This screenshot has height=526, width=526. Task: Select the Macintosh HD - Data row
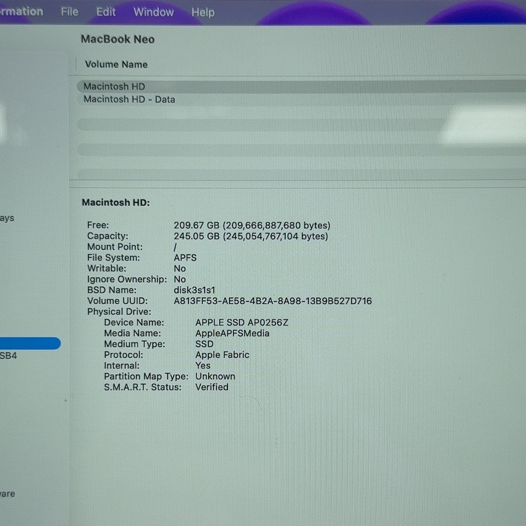pyautogui.click(x=301, y=99)
